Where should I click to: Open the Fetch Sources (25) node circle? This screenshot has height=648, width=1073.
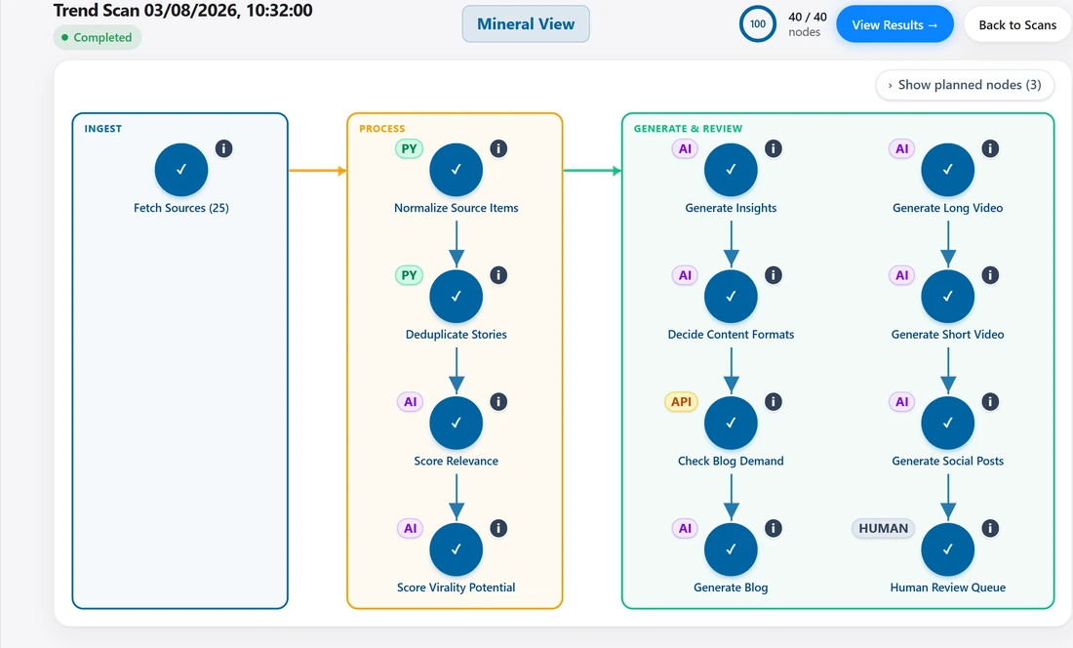click(x=181, y=170)
